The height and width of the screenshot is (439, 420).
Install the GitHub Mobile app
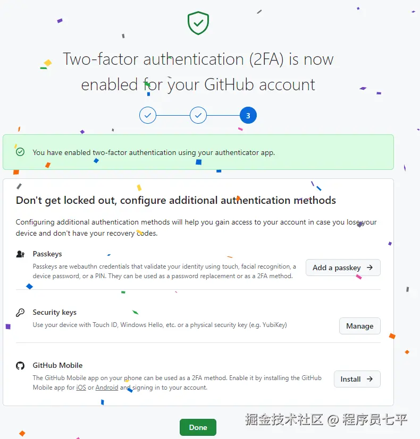(357, 379)
